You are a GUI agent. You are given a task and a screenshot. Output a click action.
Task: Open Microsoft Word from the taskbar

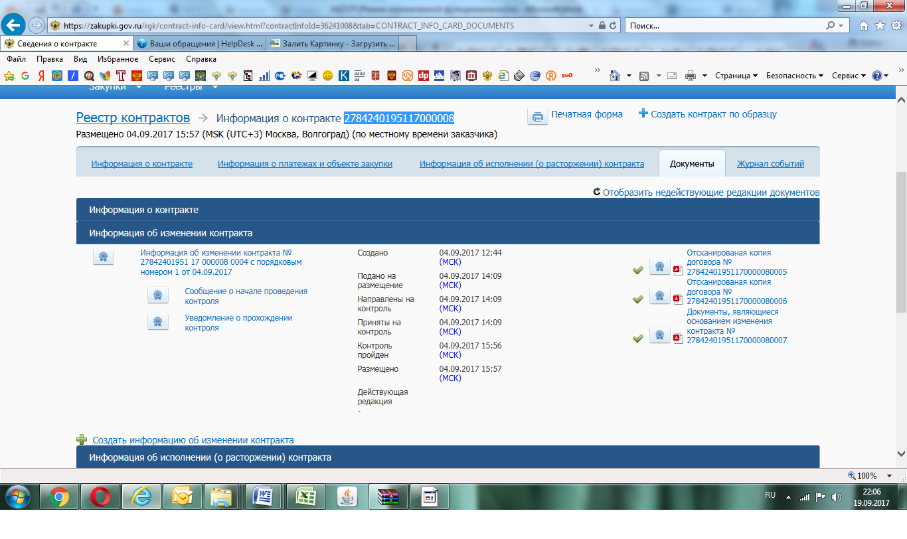click(x=264, y=497)
